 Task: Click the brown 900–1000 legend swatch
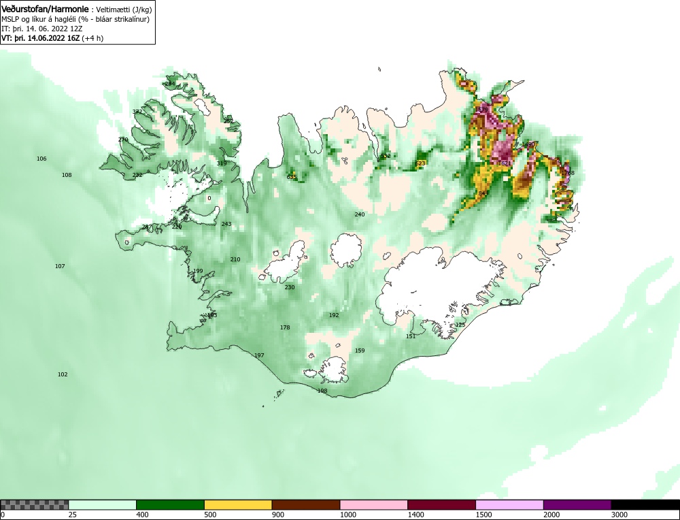pyautogui.click(x=306, y=504)
